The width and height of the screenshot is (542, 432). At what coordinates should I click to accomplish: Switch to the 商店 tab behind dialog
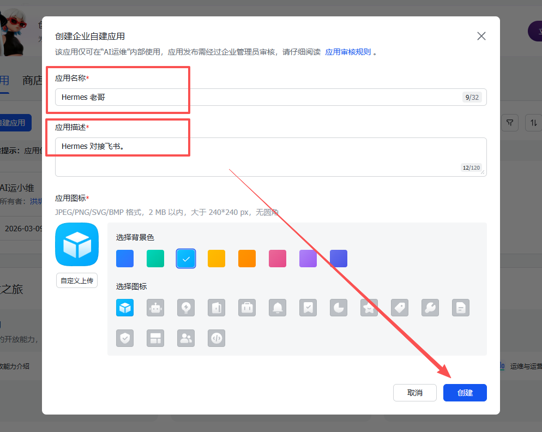32,80
